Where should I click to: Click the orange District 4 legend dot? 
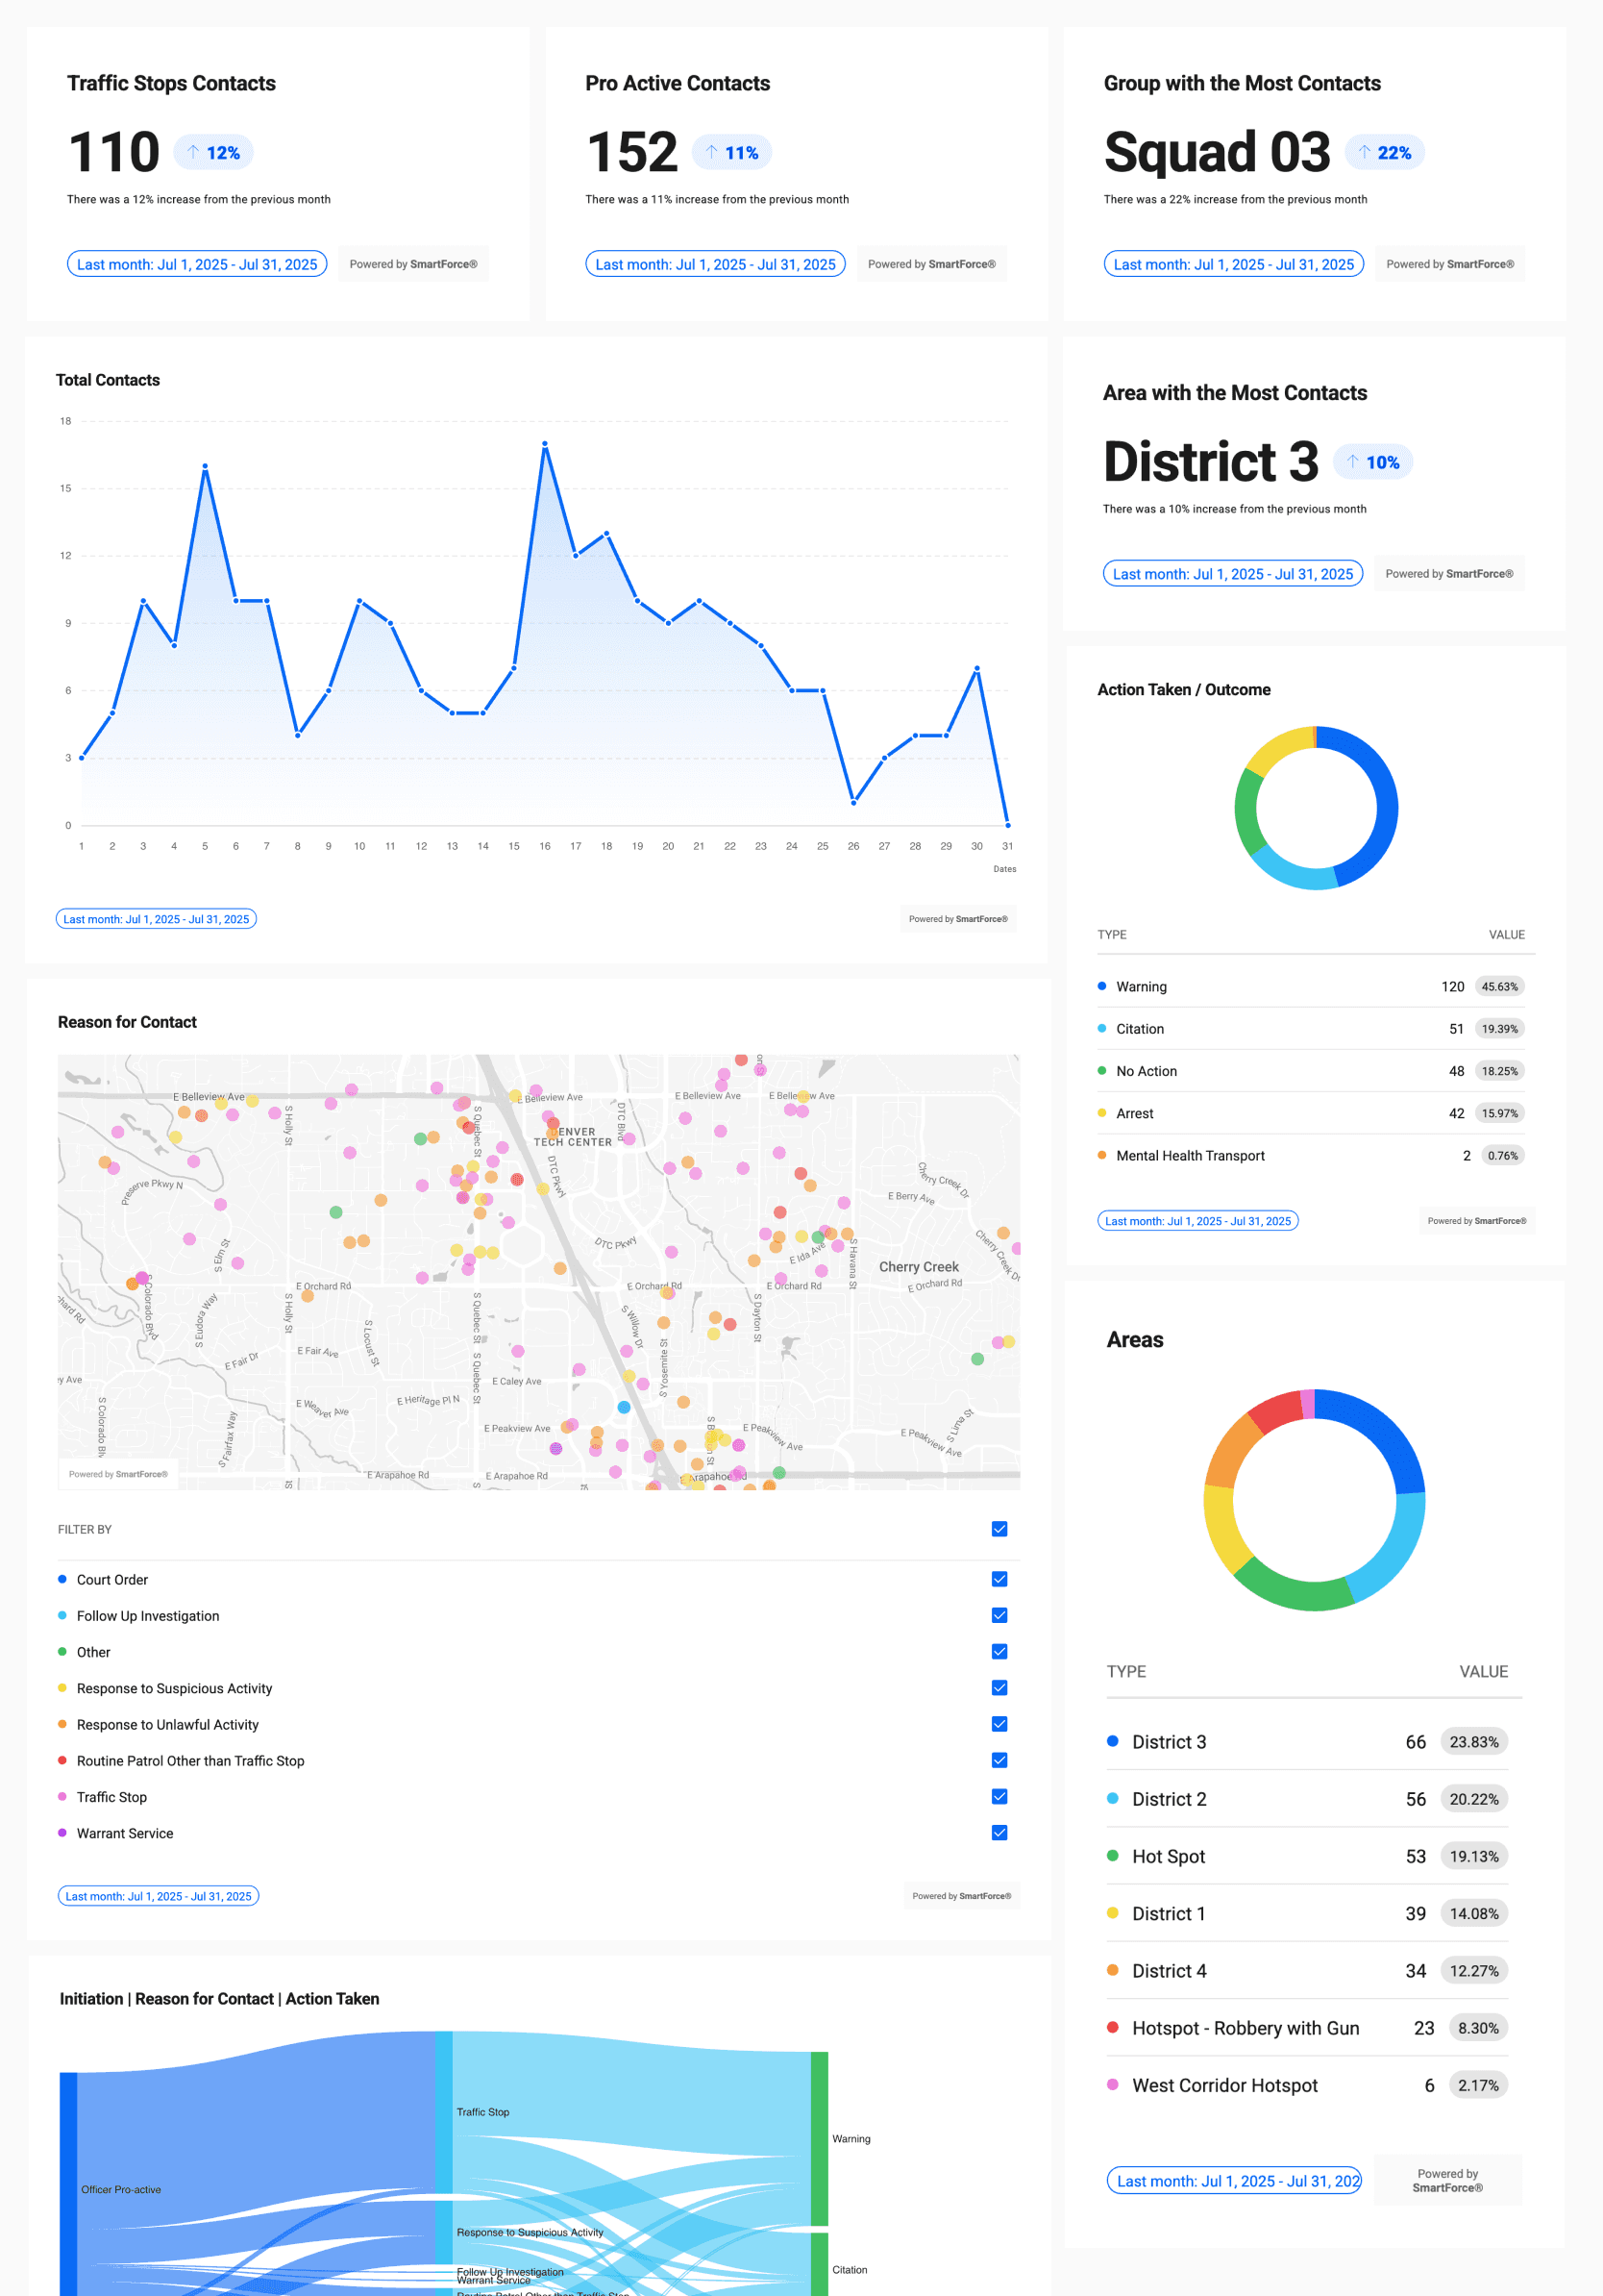(1113, 1970)
